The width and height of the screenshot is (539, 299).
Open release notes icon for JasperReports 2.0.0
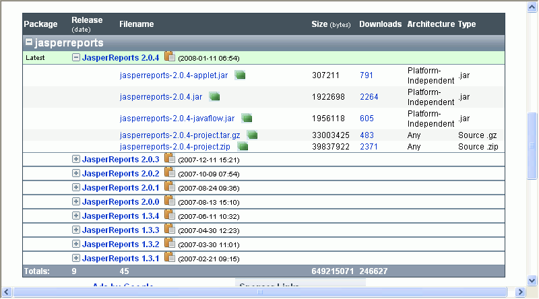point(170,201)
